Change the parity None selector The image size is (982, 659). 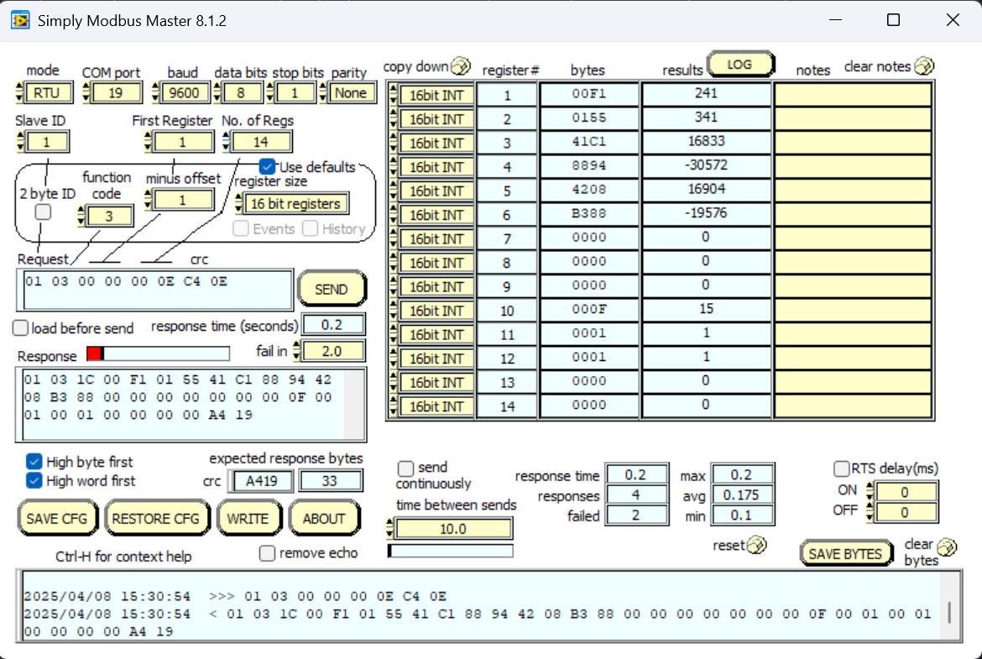coord(352,93)
